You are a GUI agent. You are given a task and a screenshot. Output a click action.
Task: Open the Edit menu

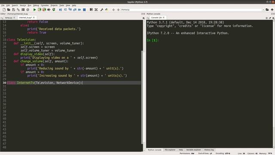pyautogui.click(x=8, y=6)
